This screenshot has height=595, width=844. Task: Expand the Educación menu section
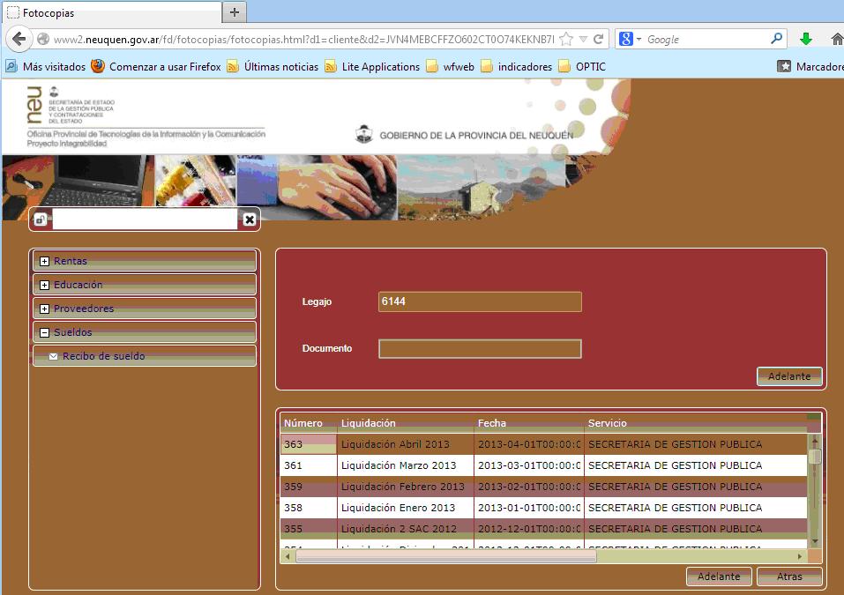point(44,285)
